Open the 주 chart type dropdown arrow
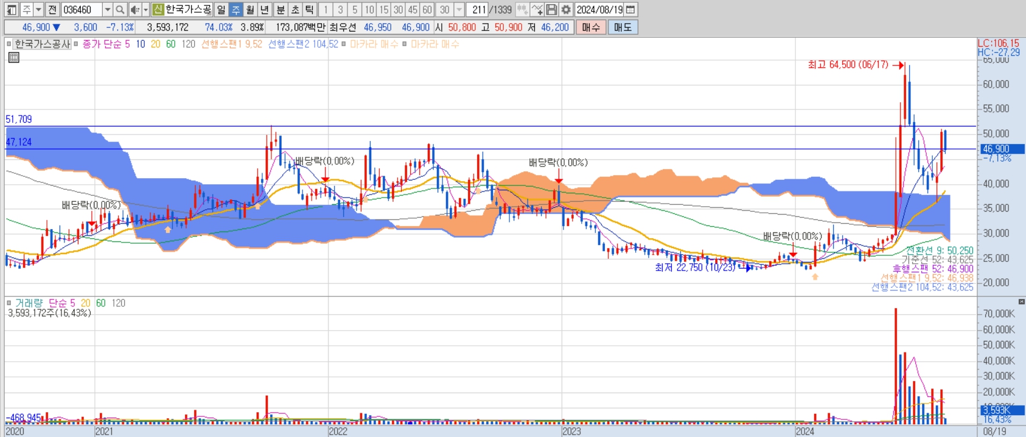This screenshot has width=1026, height=437. [x=38, y=10]
